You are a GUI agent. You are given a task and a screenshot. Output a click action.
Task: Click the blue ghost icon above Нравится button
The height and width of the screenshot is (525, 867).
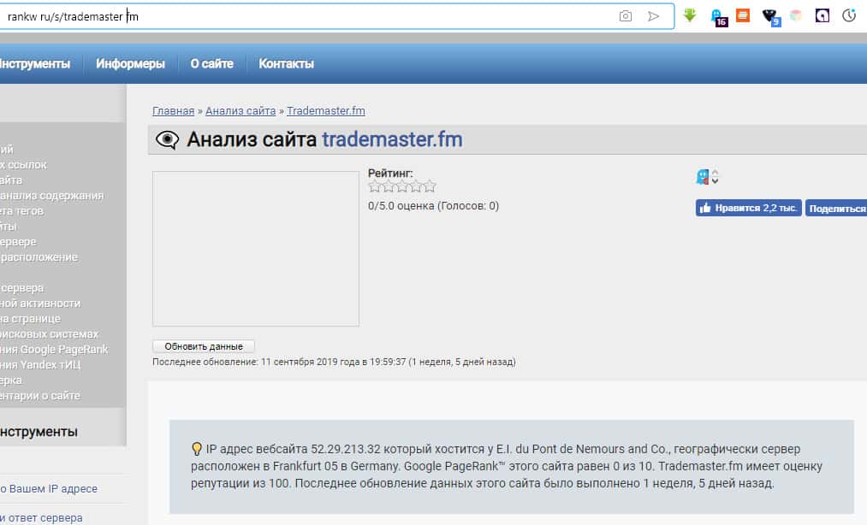(702, 177)
